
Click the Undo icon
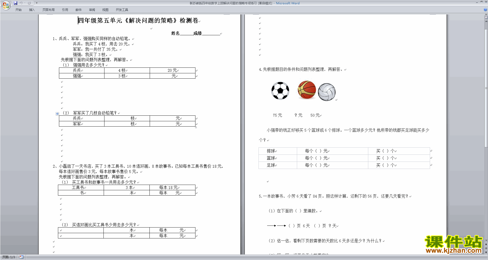coord(21,3)
